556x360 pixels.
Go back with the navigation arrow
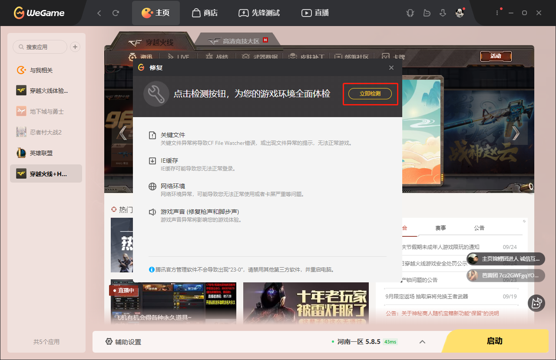click(99, 13)
